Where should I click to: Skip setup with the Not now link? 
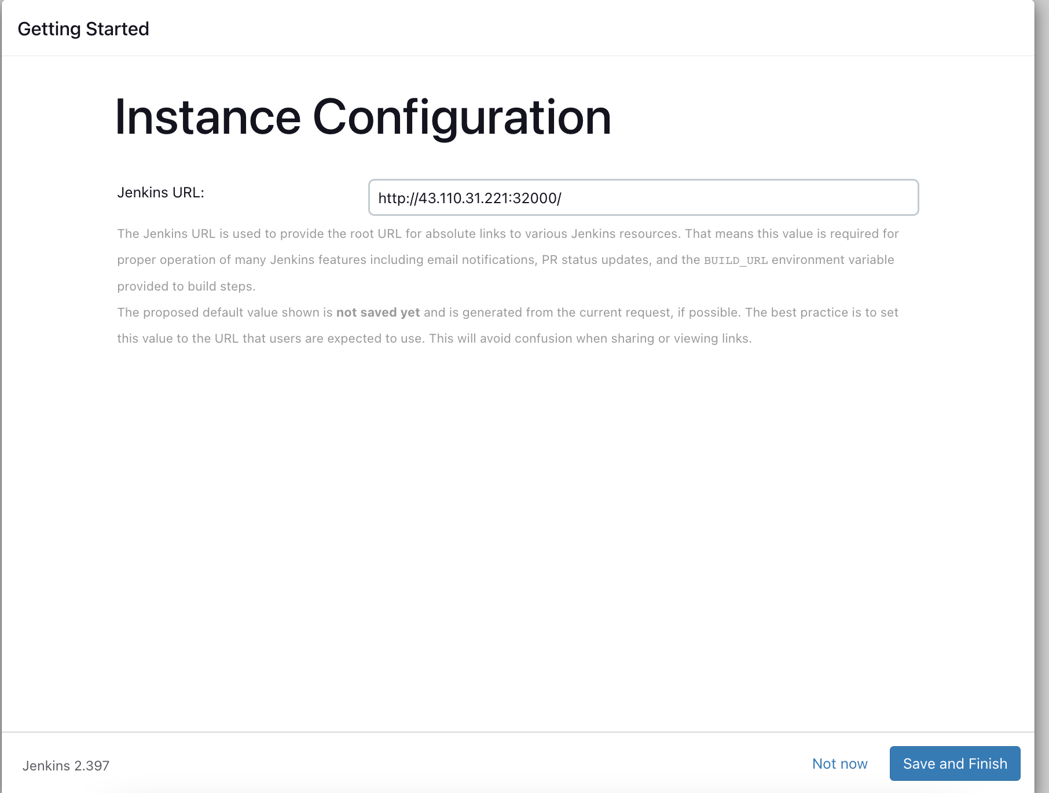tap(839, 763)
